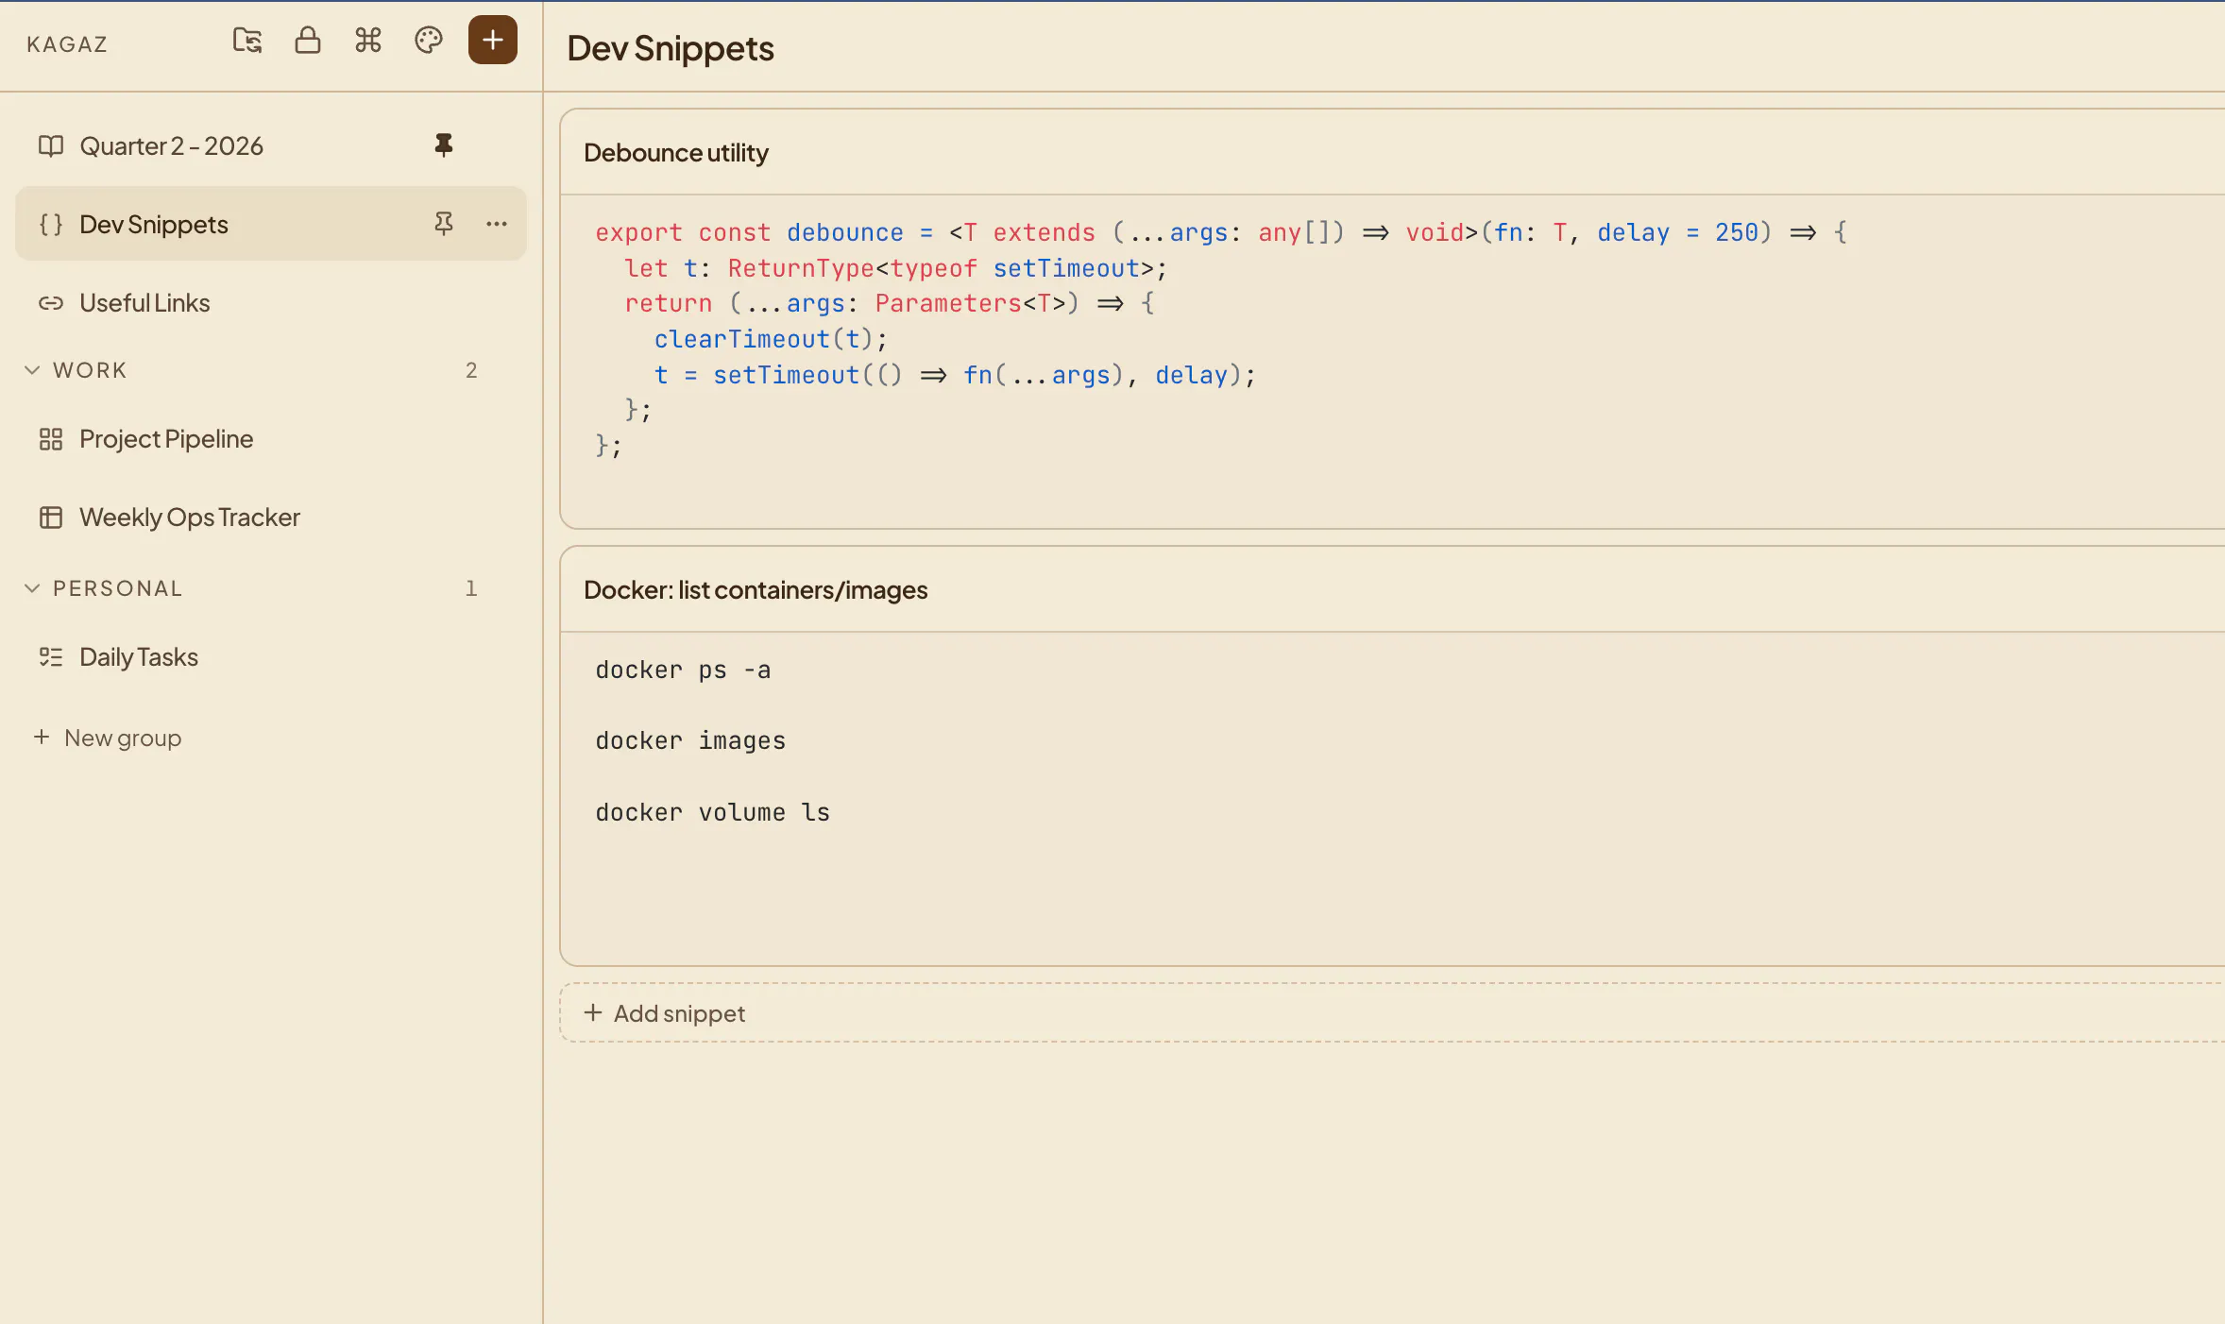Click the 'docker volume ls' code line
This screenshot has height=1324, width=2225.
click(x=712, y=812)
